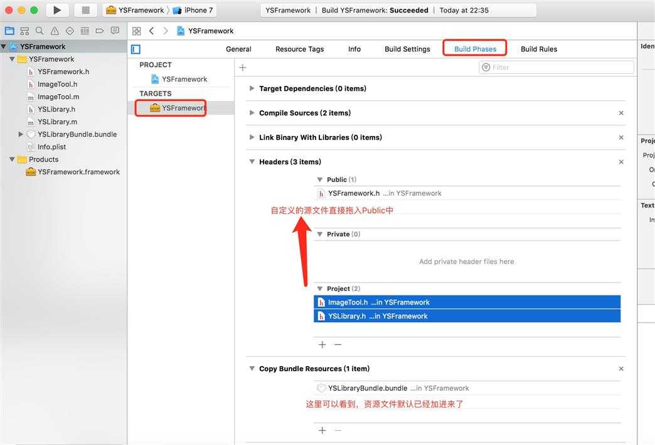Open the related items grid icon
The height and width of the screenshot is (445, 655).
(137, 31)
